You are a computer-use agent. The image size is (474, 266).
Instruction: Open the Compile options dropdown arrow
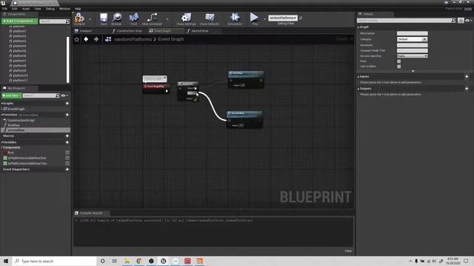(x=90, y=19)
